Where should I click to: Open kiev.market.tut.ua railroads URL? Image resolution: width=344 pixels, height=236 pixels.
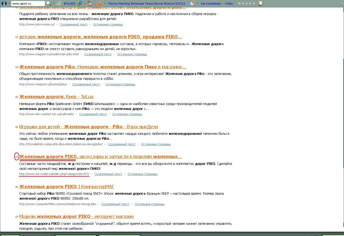pyautogui.click(x=46, y=114)
